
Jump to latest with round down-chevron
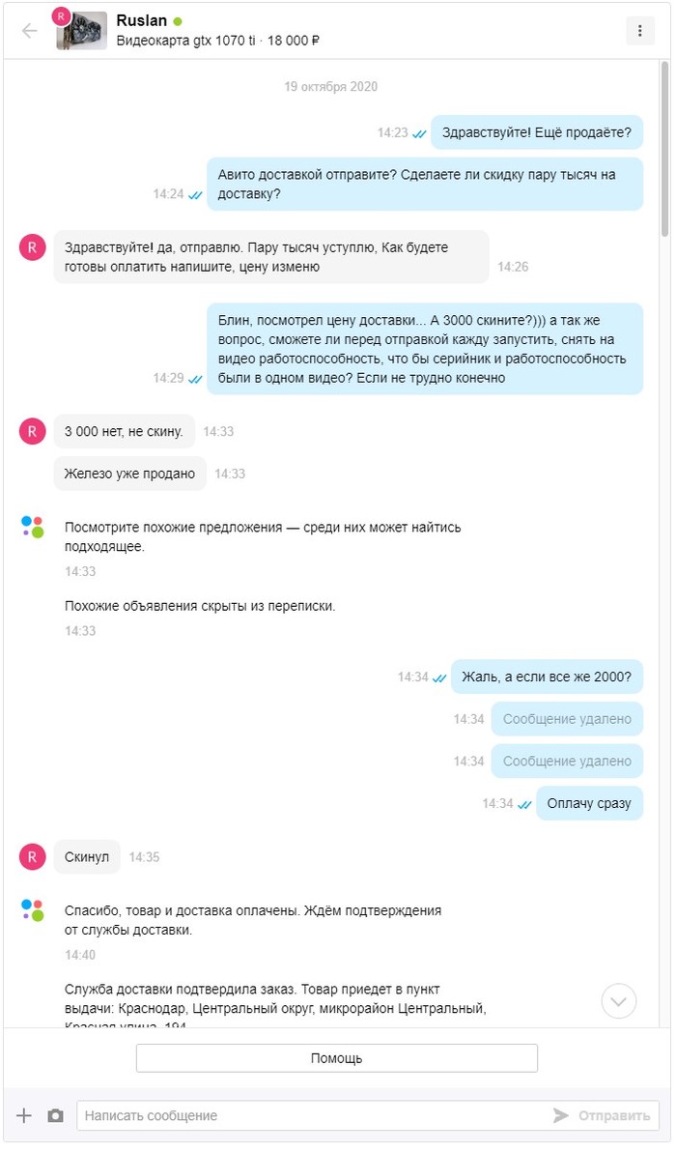(619, 1000)
